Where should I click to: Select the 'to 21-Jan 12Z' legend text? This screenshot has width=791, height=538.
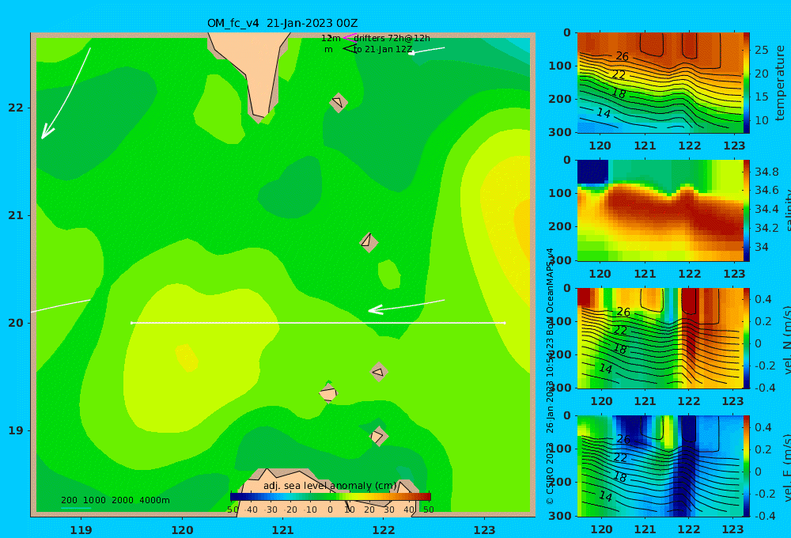[383, 50]
